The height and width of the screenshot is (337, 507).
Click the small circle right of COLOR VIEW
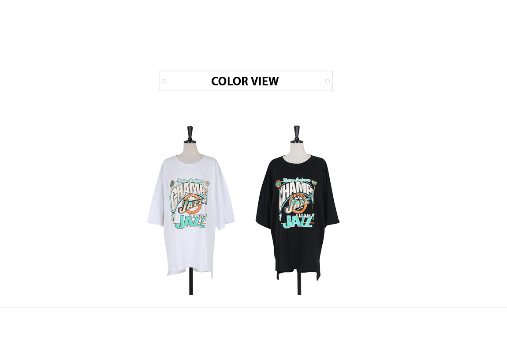pyautogui.click(x=328, y=81)
